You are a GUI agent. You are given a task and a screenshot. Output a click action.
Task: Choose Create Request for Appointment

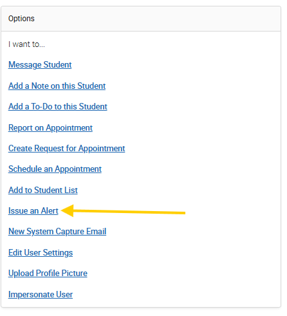[67, 149]
